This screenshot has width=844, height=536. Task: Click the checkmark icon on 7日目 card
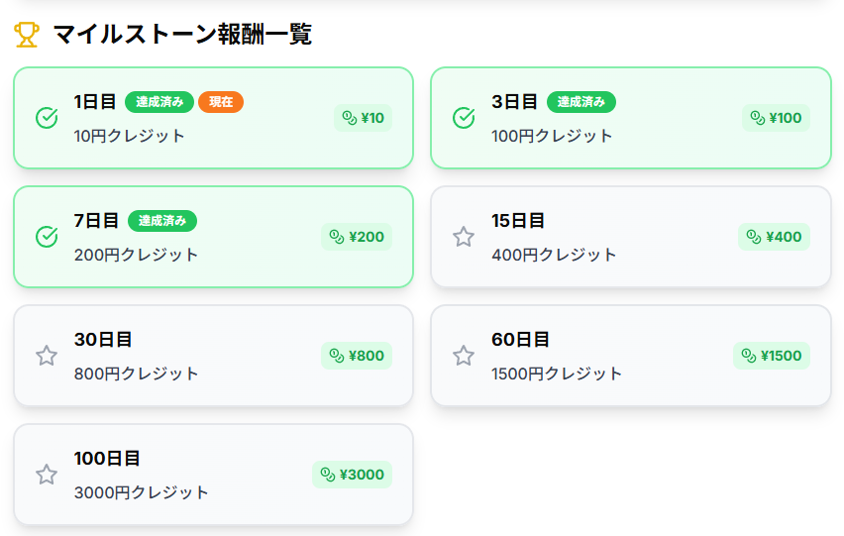tap(47, 237)
